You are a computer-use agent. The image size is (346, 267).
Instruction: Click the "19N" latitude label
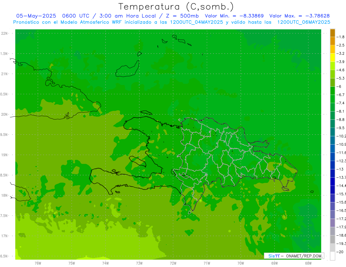tap(5, 155)
